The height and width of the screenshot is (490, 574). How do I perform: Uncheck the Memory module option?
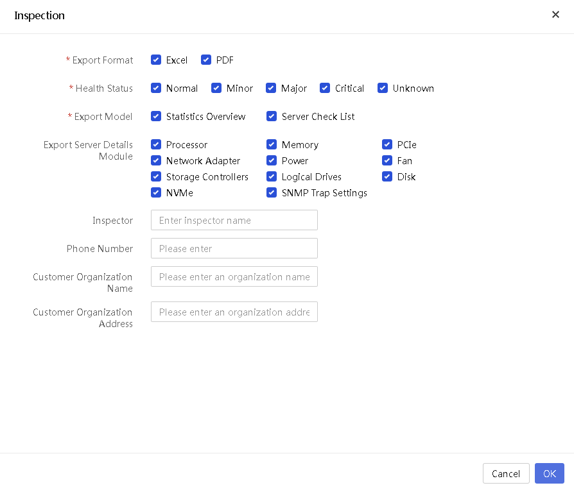point(272,144)
